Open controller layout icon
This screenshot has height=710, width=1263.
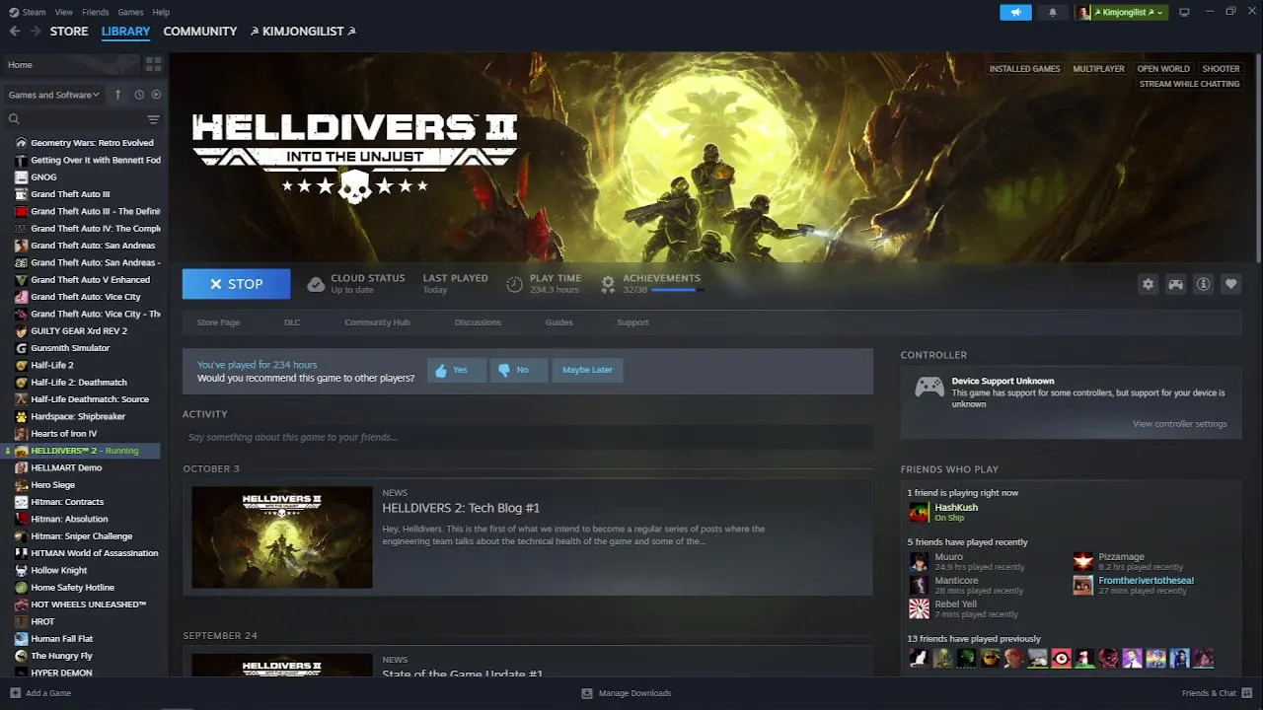(x=1175, y=284)
